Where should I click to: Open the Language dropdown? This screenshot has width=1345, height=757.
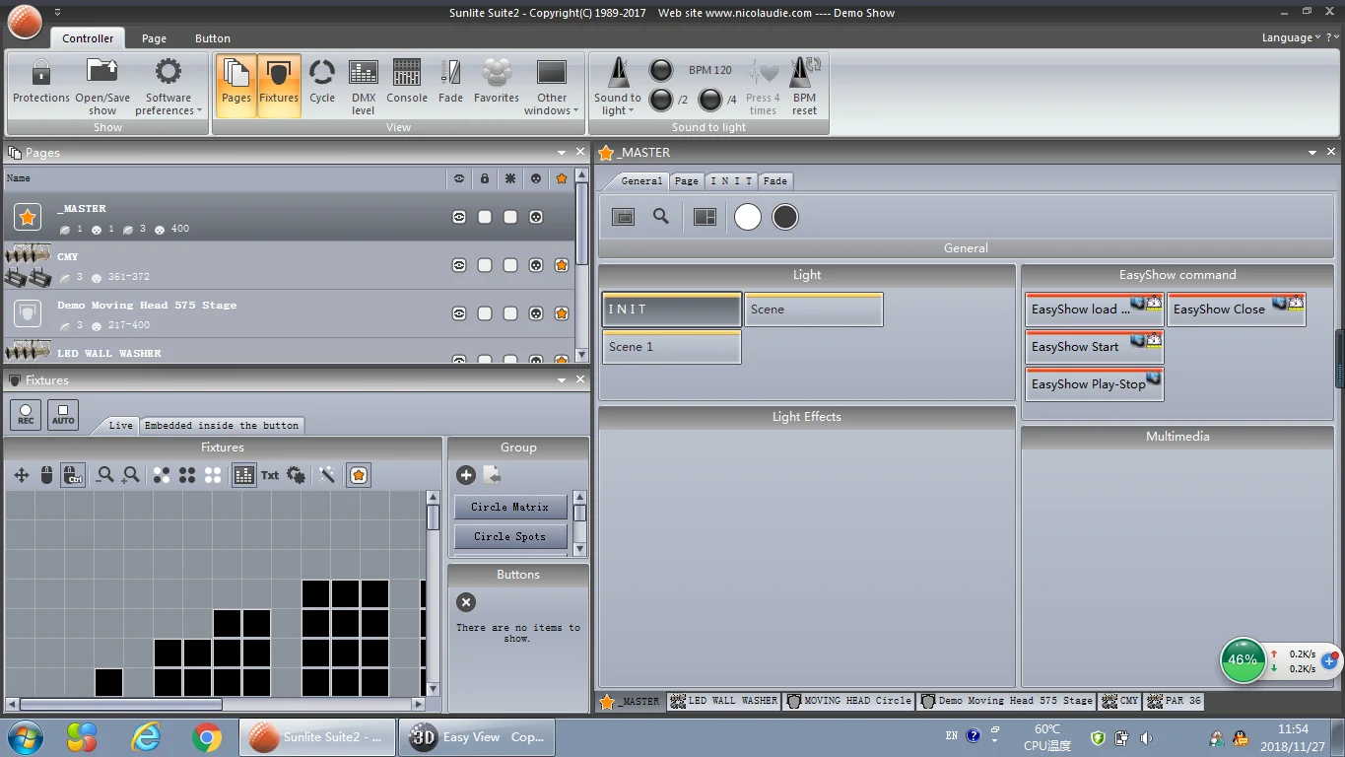(1292, 37)
